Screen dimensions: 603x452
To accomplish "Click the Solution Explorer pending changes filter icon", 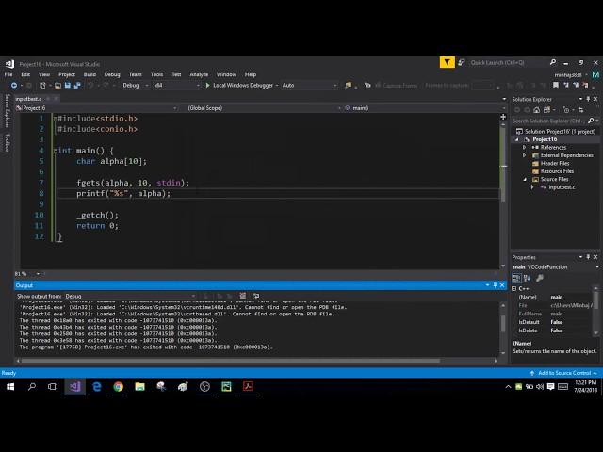I will pos(566,110).
